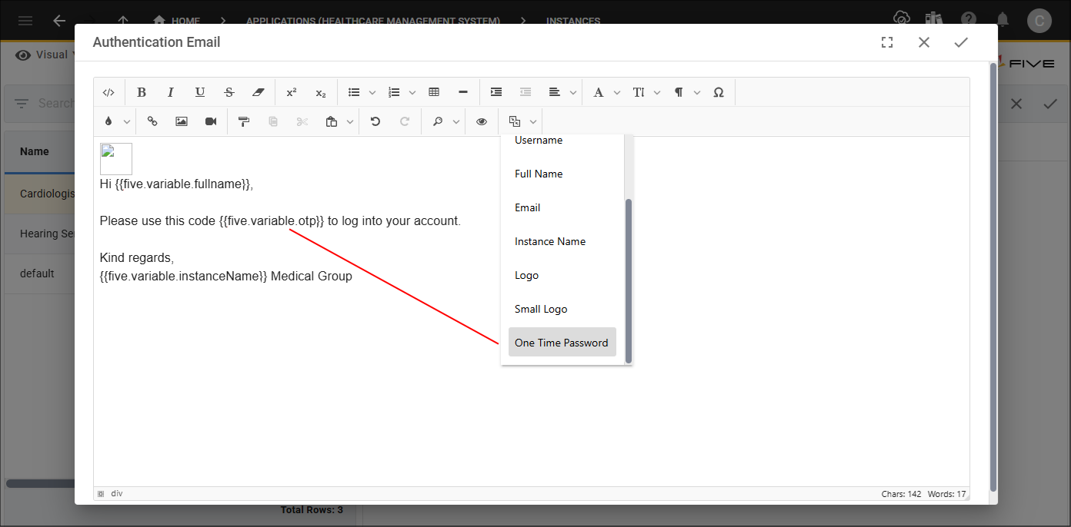Select Small Logo from variable list

tap(562, 309)
